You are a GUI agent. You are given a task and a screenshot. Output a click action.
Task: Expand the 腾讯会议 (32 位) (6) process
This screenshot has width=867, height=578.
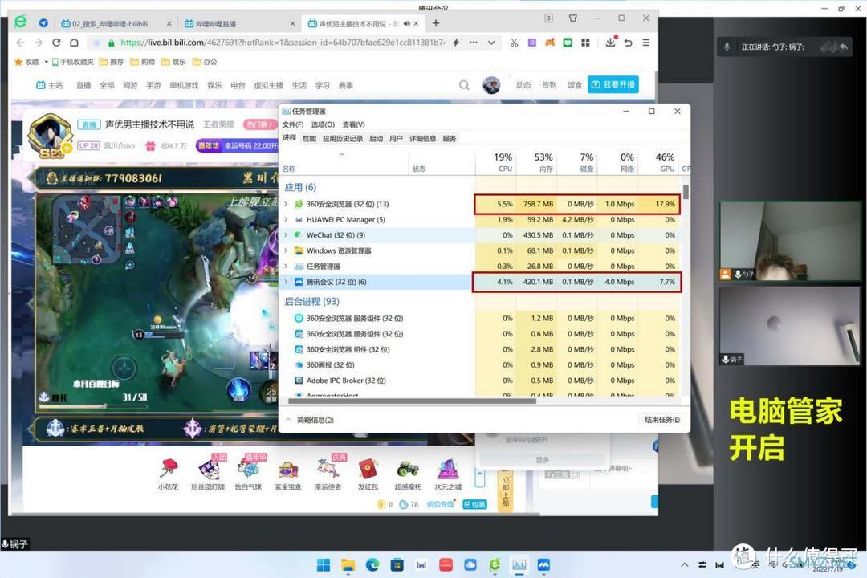pos(286,282)
